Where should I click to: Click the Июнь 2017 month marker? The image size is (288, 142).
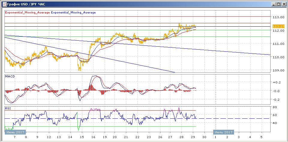click(15, 132)
